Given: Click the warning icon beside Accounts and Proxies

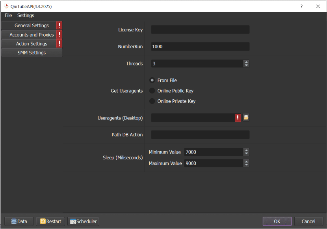Looking at the screenshot, I should click(59, 35).
